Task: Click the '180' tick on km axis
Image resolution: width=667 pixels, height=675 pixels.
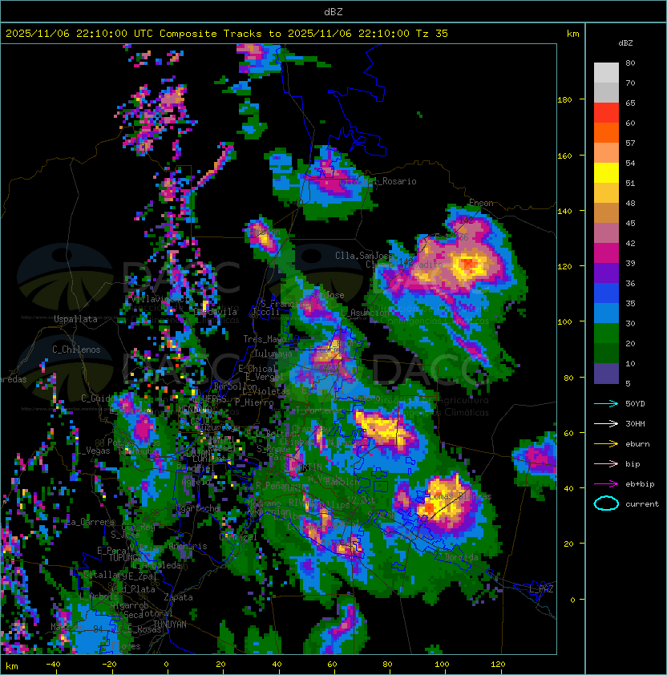Action: [564, 99]
